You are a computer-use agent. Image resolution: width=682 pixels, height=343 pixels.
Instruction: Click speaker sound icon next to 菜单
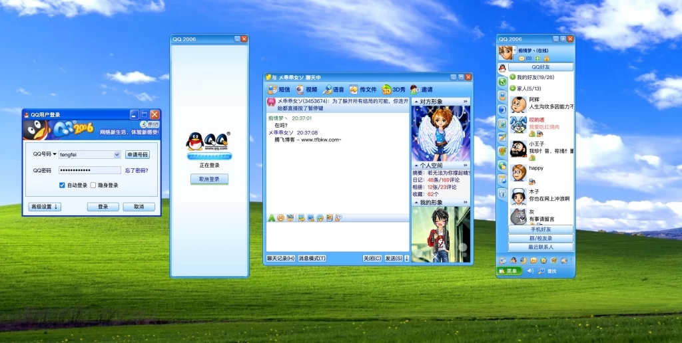coord(529,271)
